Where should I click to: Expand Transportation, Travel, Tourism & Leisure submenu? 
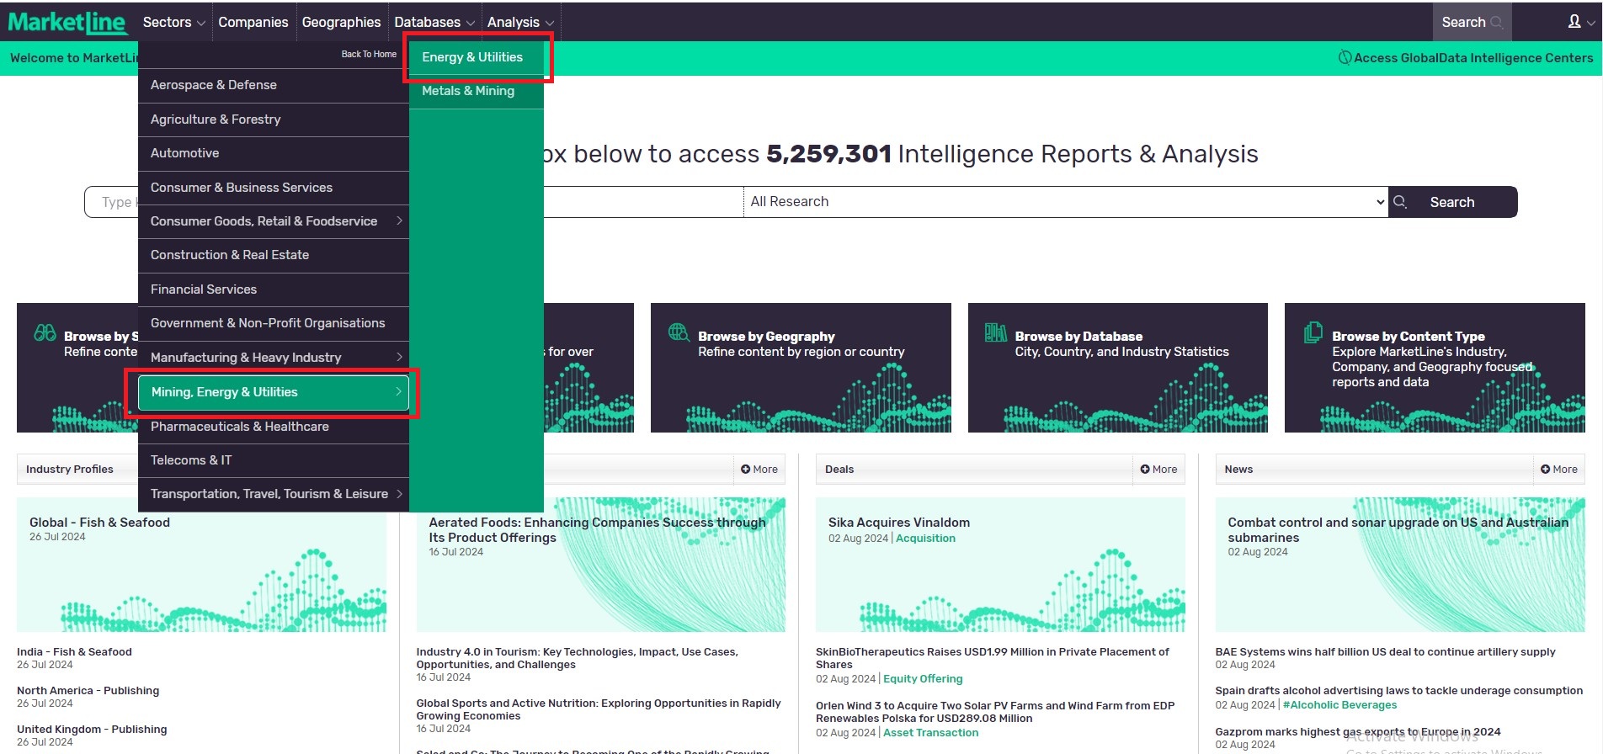(x=399, y=494)
